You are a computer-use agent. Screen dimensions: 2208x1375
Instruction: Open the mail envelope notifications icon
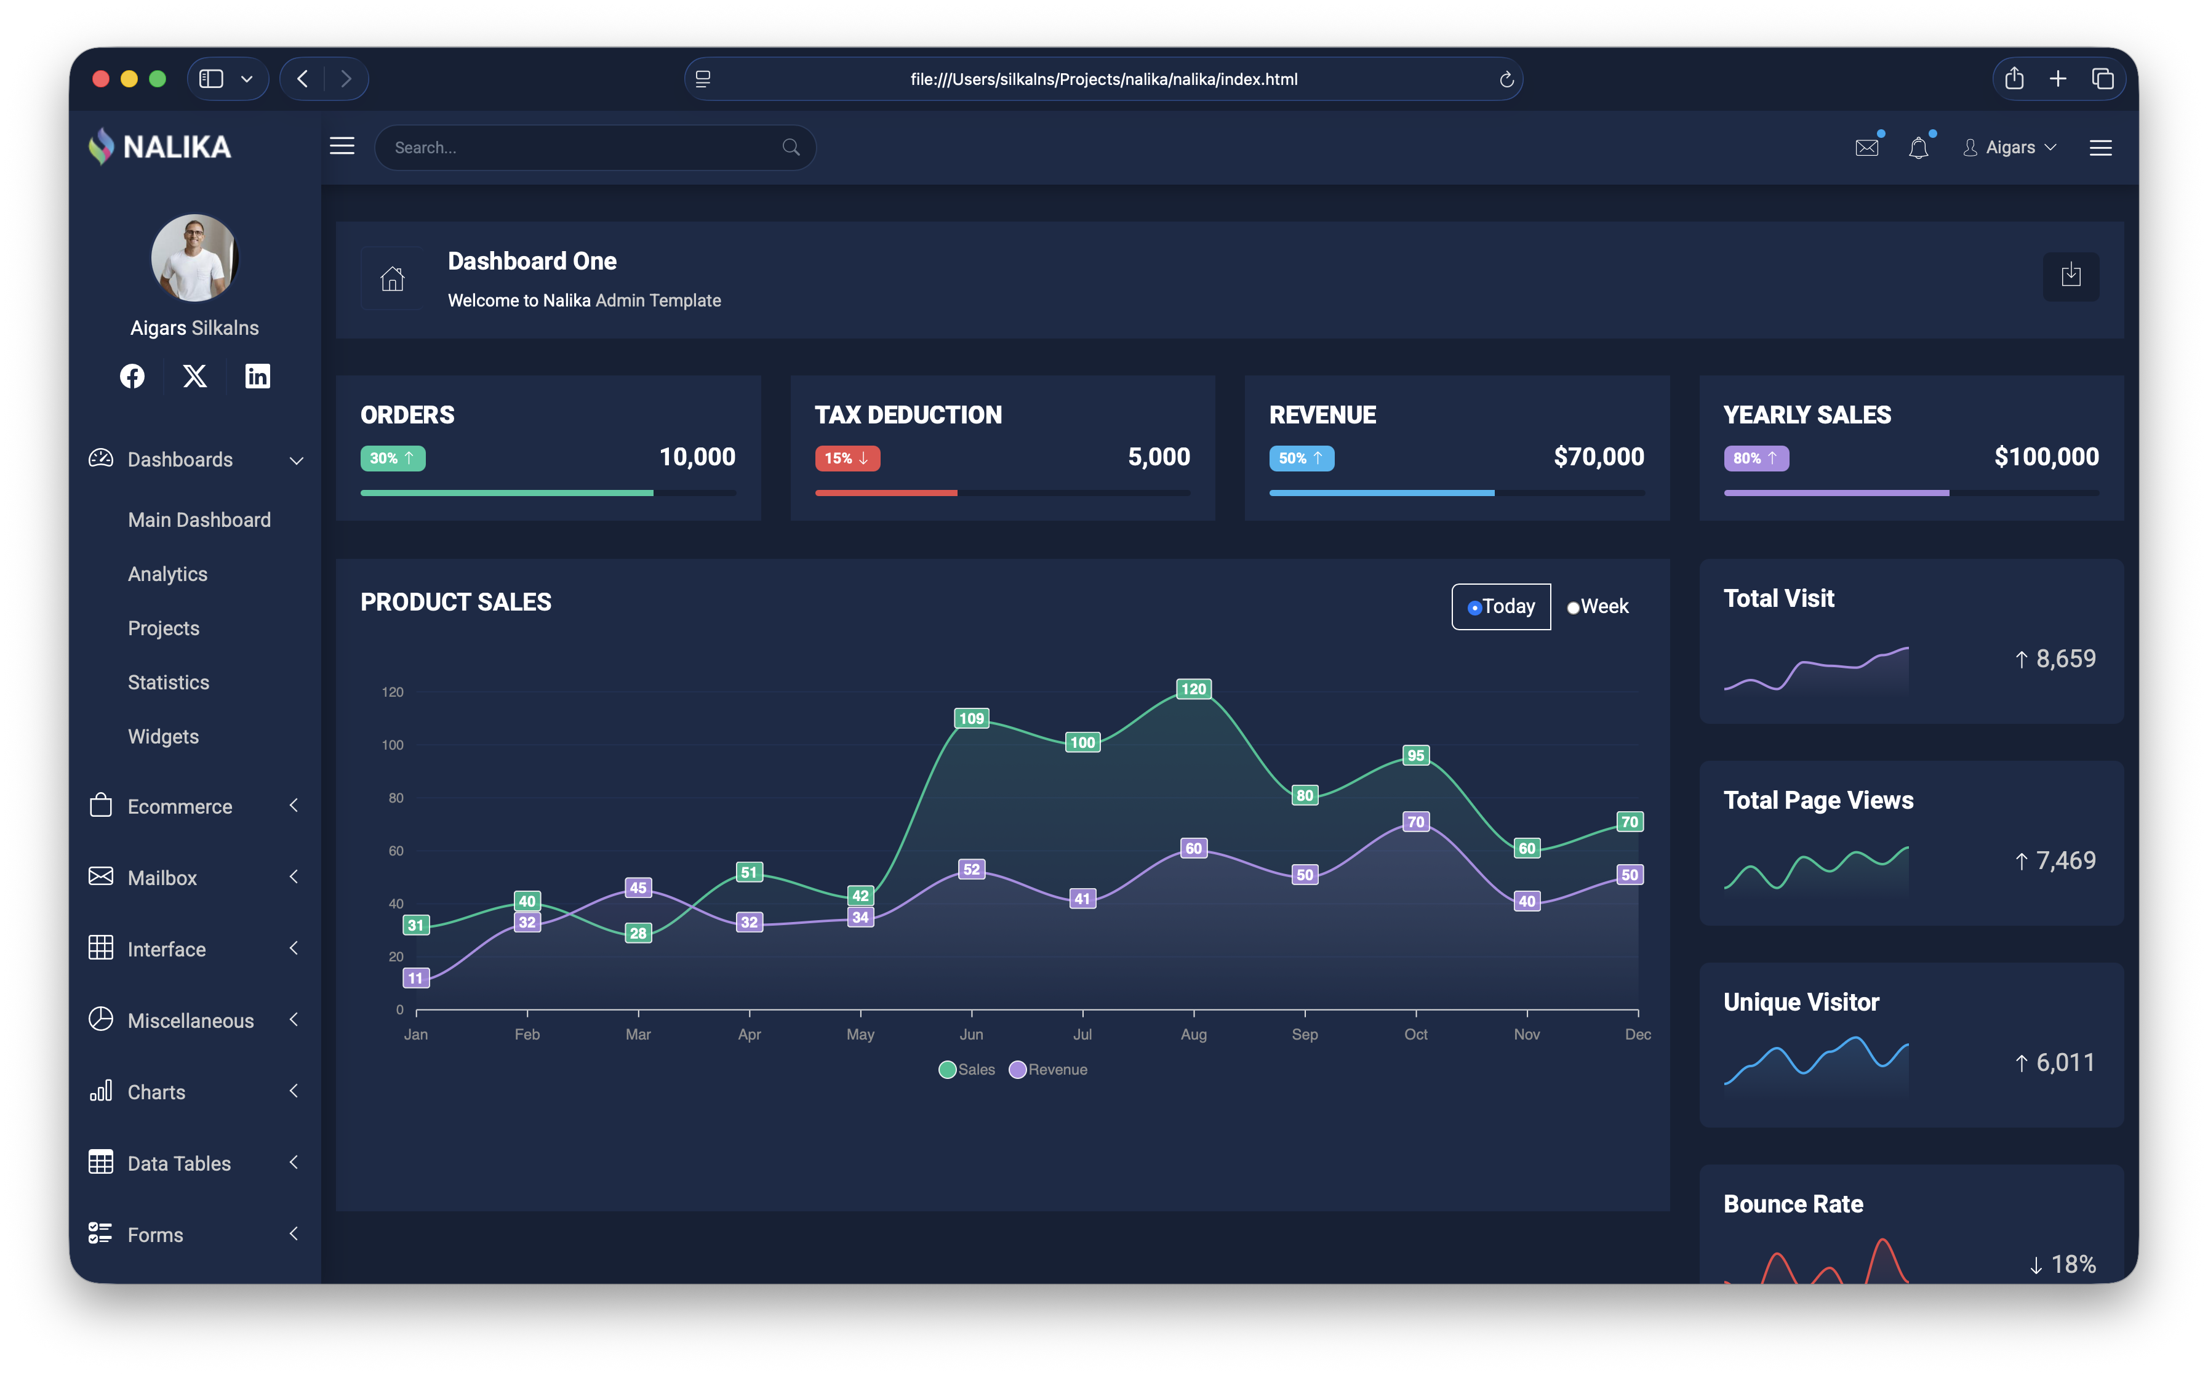click(1866, 148)
